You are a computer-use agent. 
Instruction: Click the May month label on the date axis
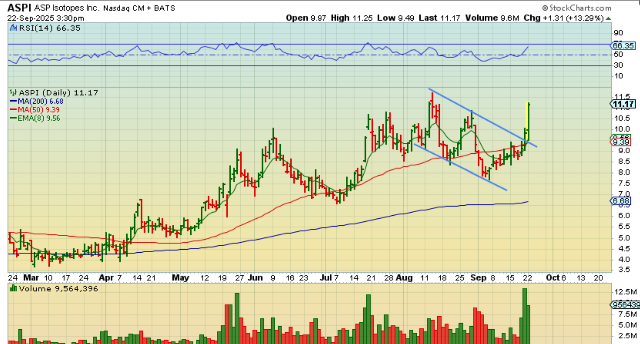(180, 278)
